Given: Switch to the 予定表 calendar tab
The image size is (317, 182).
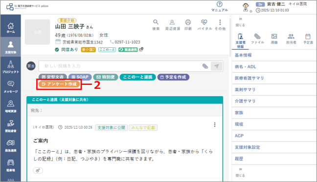Looking at the screenshot, I should point(308,39).
